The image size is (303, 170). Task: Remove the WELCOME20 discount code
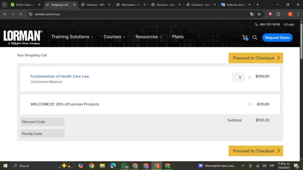click(250, 104)
